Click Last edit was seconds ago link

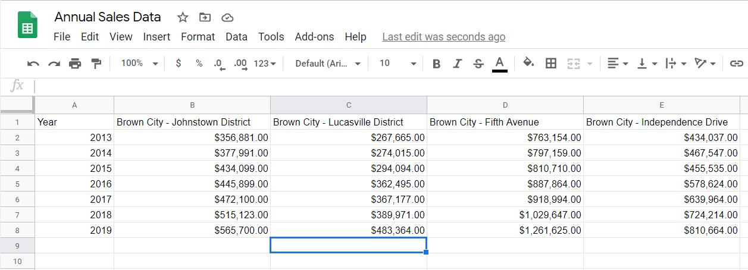443,37
